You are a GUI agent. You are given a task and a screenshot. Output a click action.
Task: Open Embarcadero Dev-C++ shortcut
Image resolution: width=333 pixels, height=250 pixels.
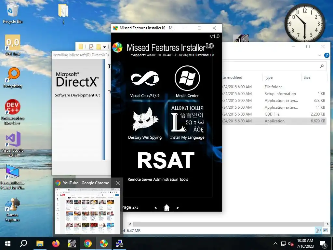[x=13, y=112]
